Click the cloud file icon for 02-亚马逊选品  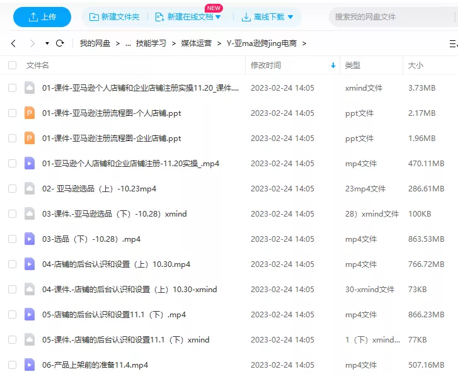[29, 188]
